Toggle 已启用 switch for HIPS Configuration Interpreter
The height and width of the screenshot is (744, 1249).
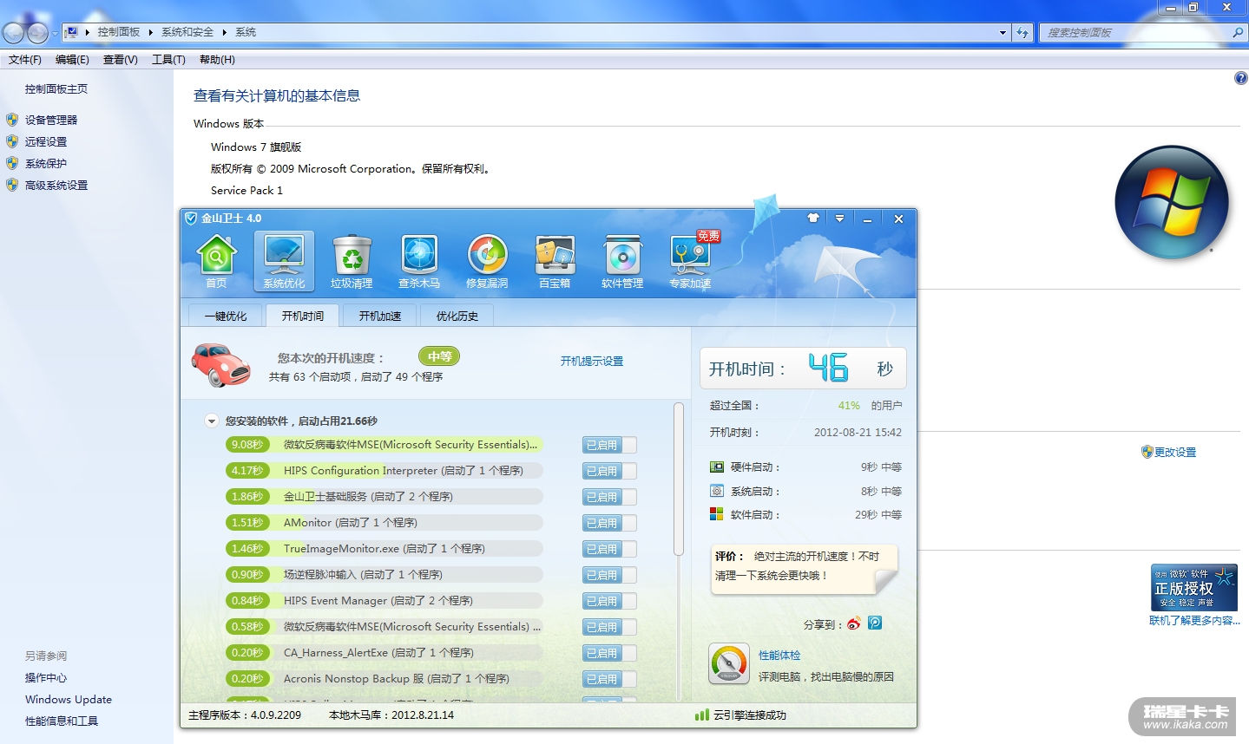[608, 471]
